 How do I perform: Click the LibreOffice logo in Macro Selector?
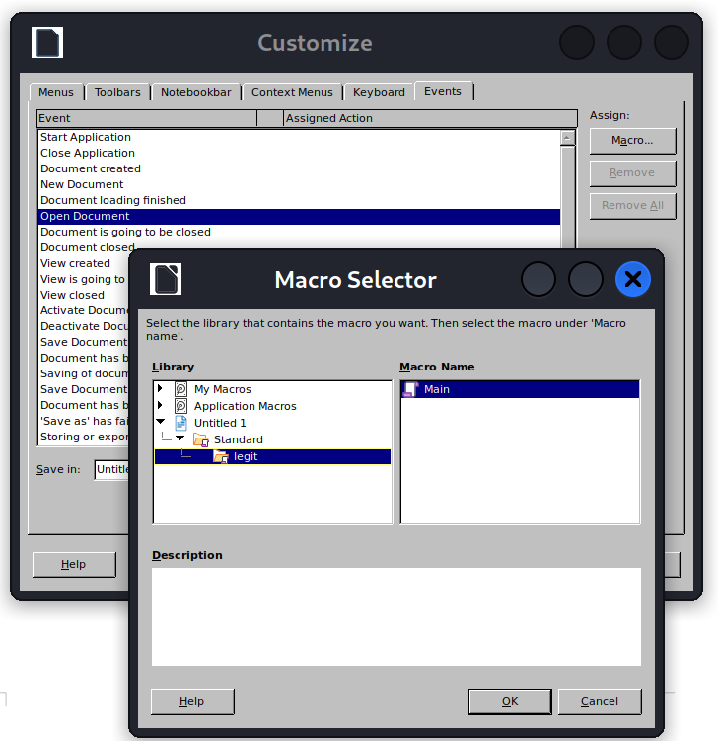(x=166, y=280)
